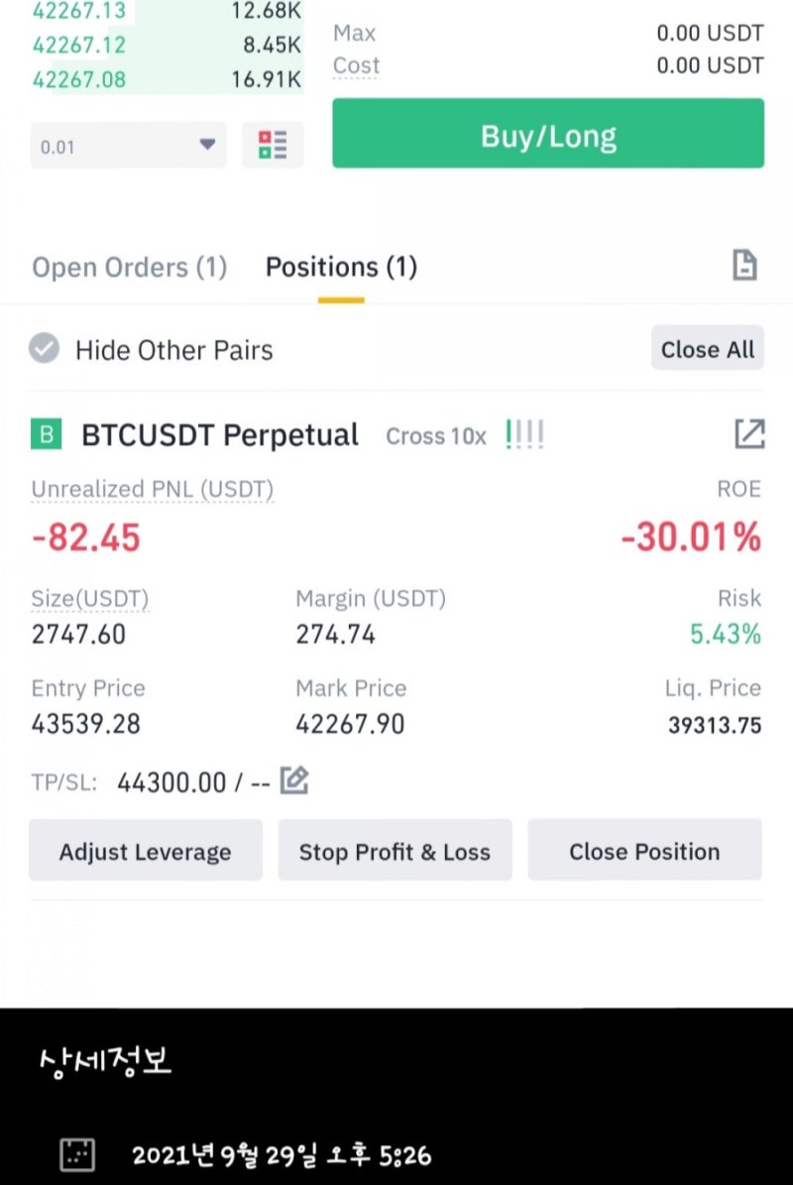Screen dimensions: 793x1185
Task: Tap the Close Position button
Action: (x=645, y=850)
